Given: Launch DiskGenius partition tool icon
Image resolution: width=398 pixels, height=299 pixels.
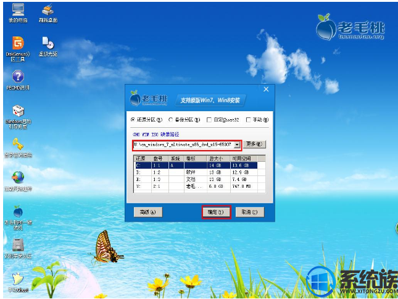Looking at the screenshot, I should click(x=18, y=49).
